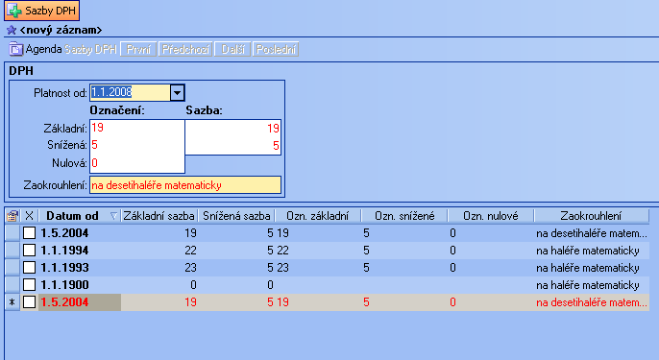The width and height of the screenshot is (659, 360).
Task: Open the Agenda icon in navigation bar
Action: click(15, 49)
